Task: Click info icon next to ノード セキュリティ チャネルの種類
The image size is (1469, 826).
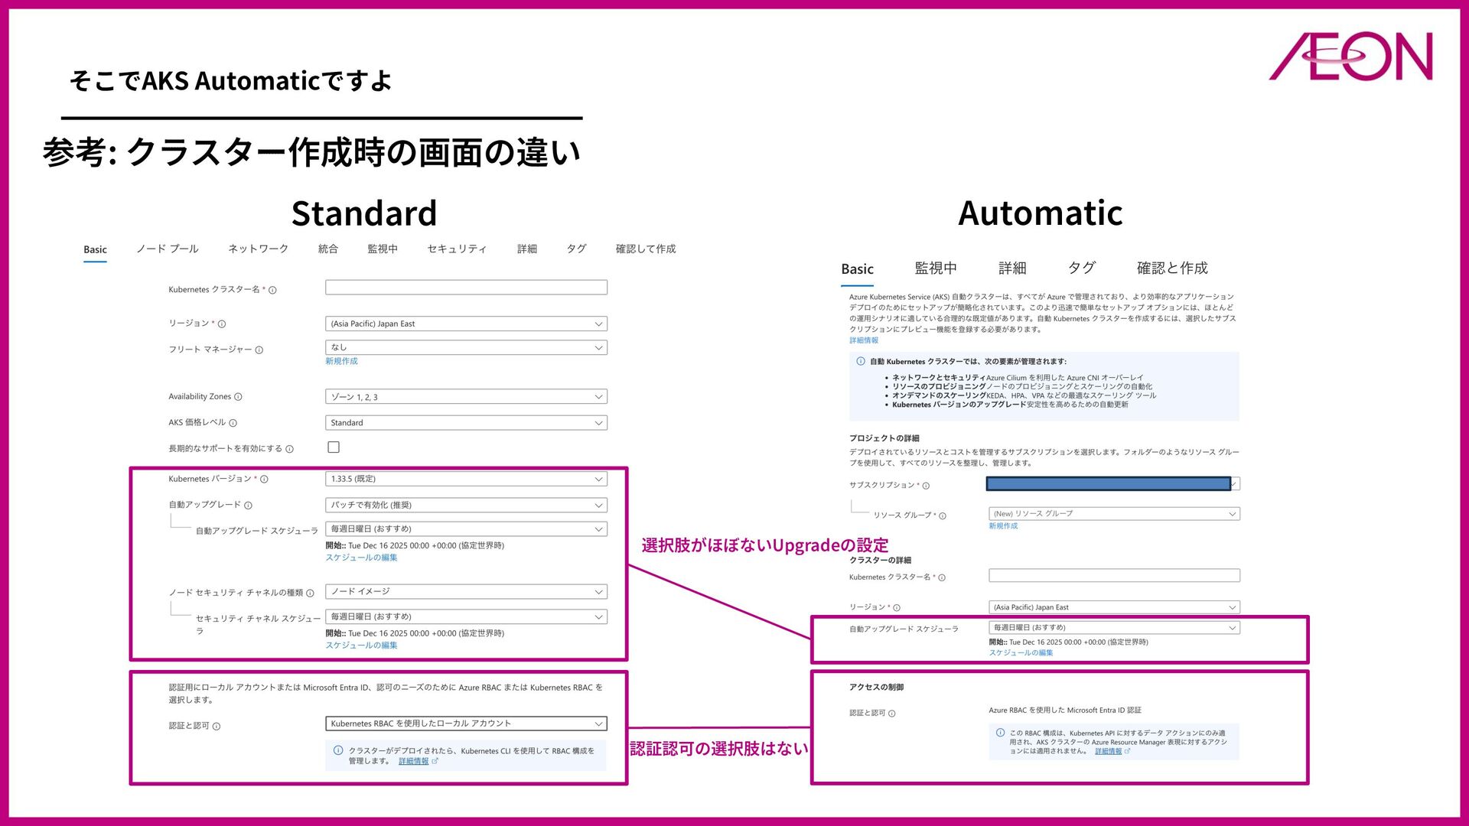Action: point(310,593)
